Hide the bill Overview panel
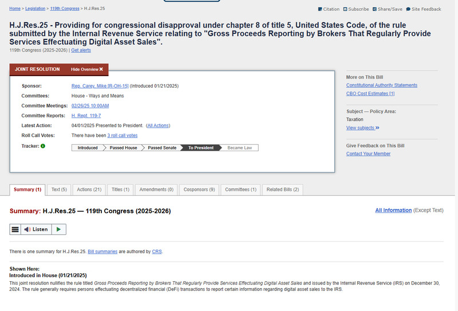 click(x=86, y=69)
